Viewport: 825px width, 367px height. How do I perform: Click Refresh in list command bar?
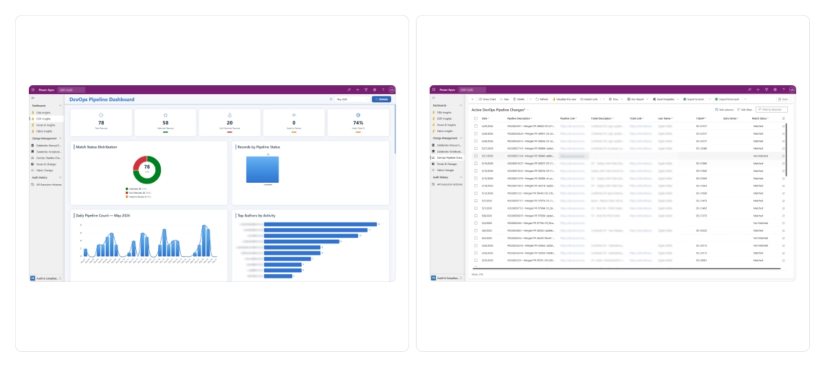click(x=542, y=99)
